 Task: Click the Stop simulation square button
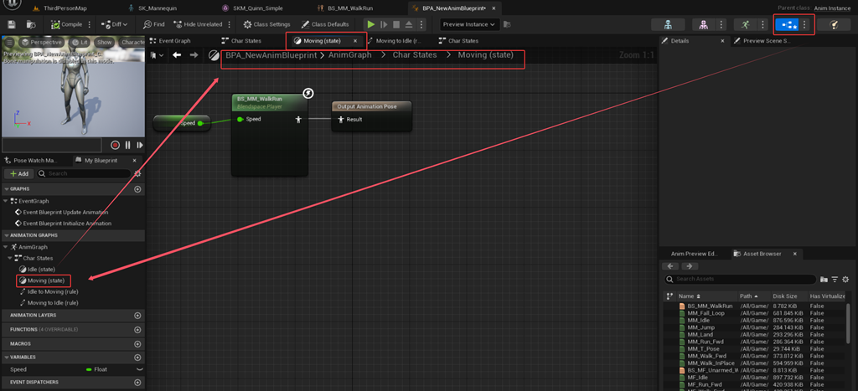pos(396,24)
